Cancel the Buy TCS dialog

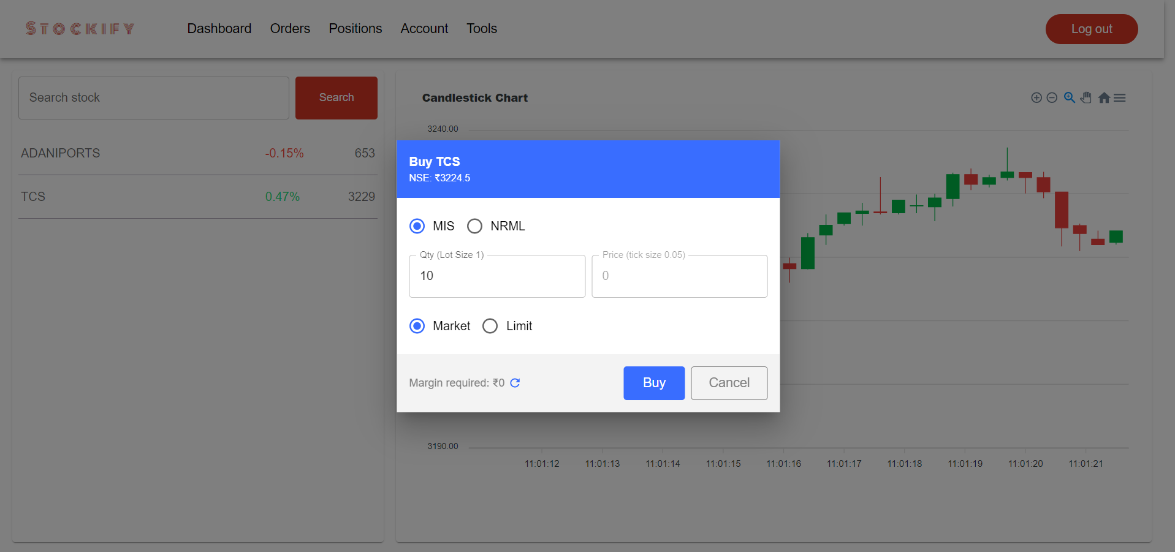tap(729, 383)
